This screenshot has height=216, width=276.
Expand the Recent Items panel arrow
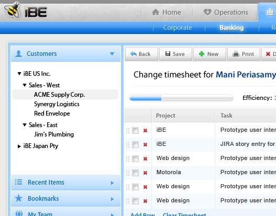pos(112,183)
